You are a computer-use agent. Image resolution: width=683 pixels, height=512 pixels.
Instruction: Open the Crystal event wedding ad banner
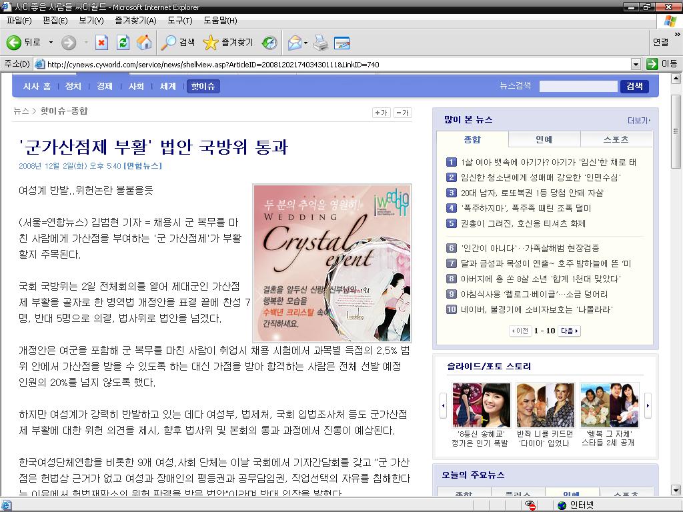332,263
